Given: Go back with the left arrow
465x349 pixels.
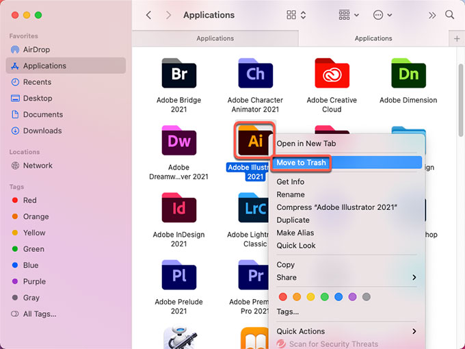Looking at the screenshot, I should click(x=149, y=15).
